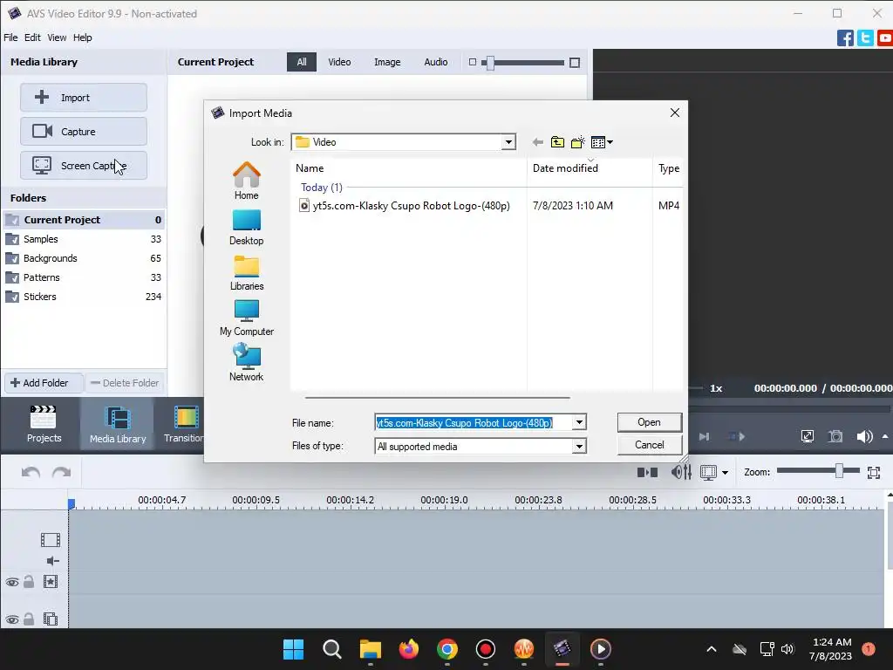Expand the File name dropdown arrow
The image size is (893, 670).
tap(579, 422)
